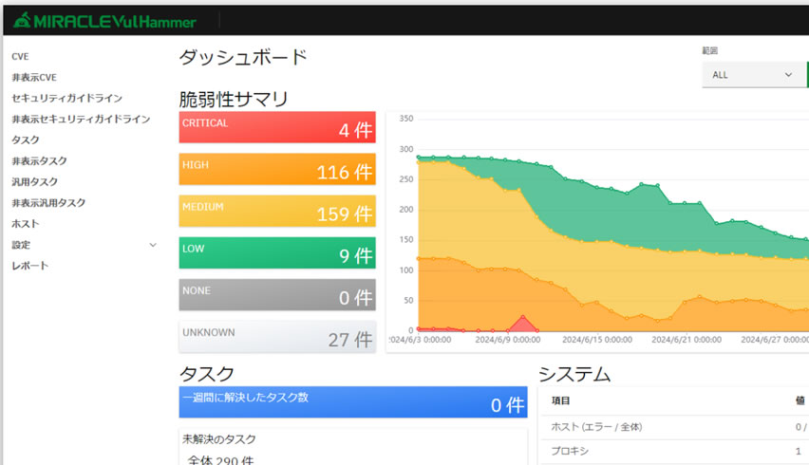
Task: Open 非表示CVE in the sidebar
Action: (34, 78)
